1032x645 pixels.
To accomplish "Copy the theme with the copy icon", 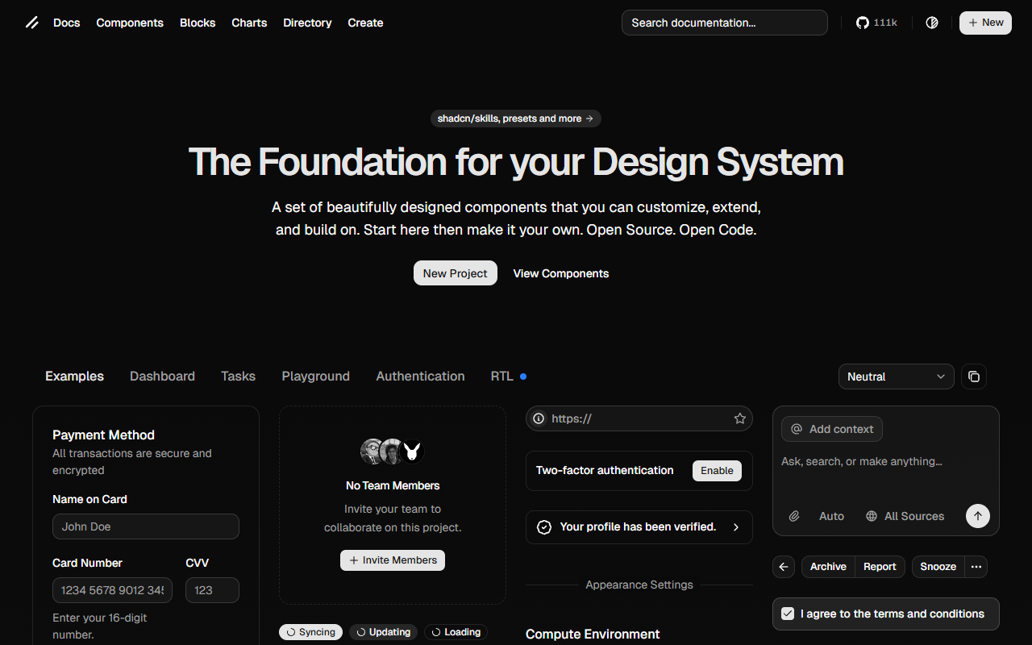I will click(973, 377).
